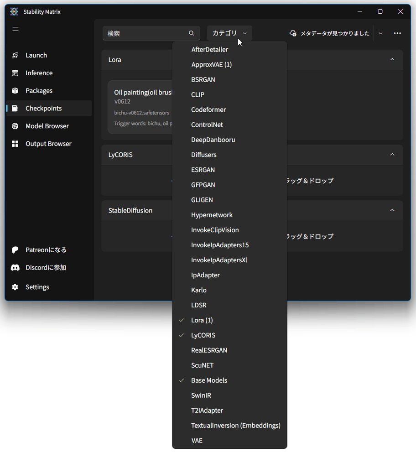Pick ScuNET from the list
The height and width of the screenshot is (452, 416).
pos(229,365)
